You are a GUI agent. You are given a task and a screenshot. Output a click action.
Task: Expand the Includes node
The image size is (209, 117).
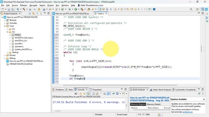click(5, 23)
